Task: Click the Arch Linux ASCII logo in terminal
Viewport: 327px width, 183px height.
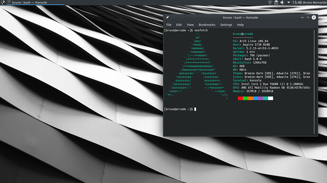Action: (197, 66)
